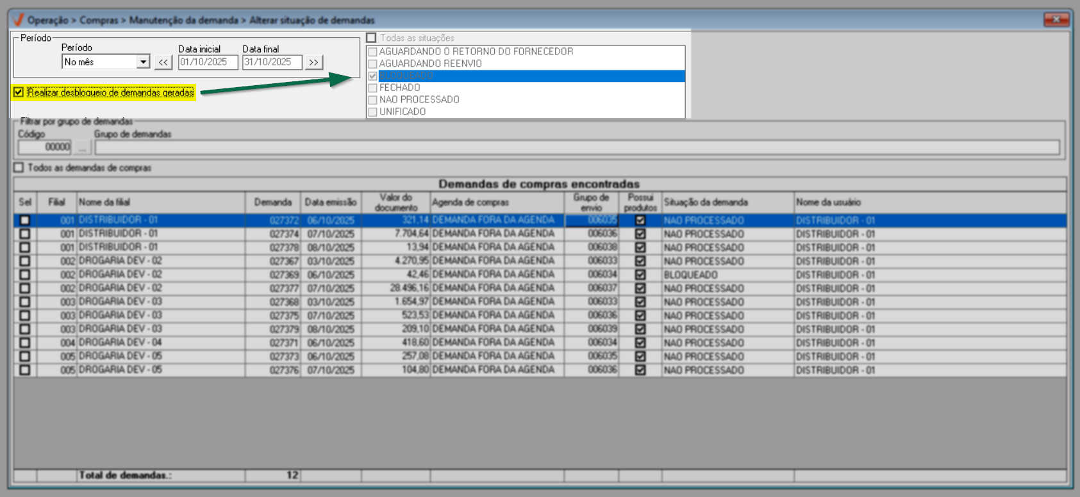Check 'Todos as demandas de compras' checkbox
The height and width of the screenshot is (497, 1080).
19,168
